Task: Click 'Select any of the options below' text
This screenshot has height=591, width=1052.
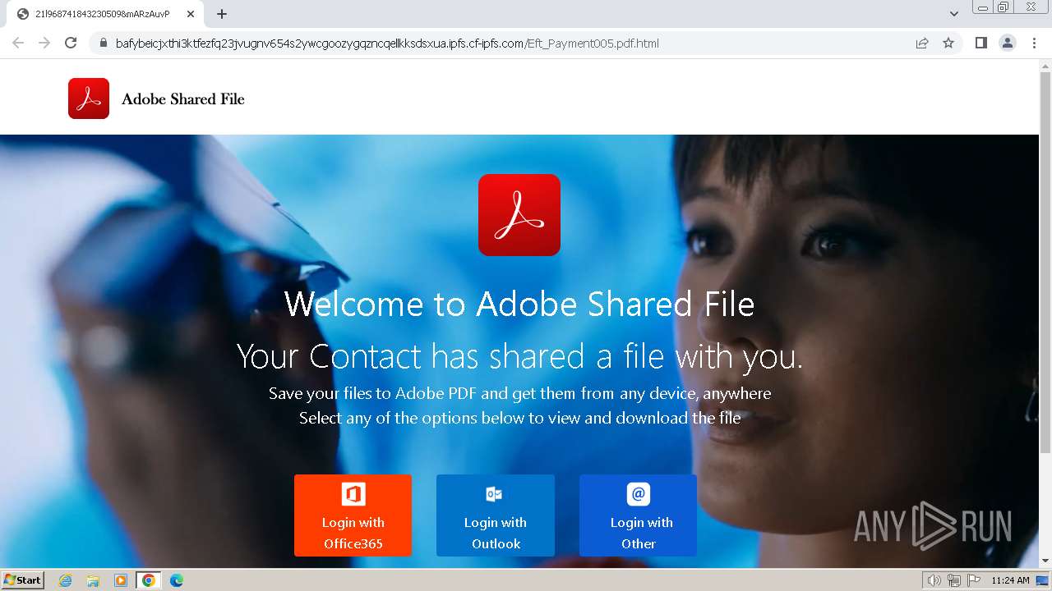Action: pyautogui.click(x=519, y=418)
